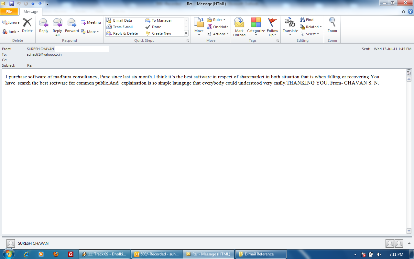Open the Move to folder dropdown
The image size is (414, 259).
[199, 27]
